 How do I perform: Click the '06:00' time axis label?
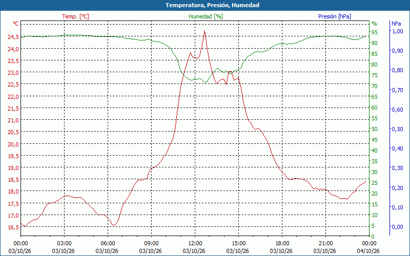tap(108, 244)
